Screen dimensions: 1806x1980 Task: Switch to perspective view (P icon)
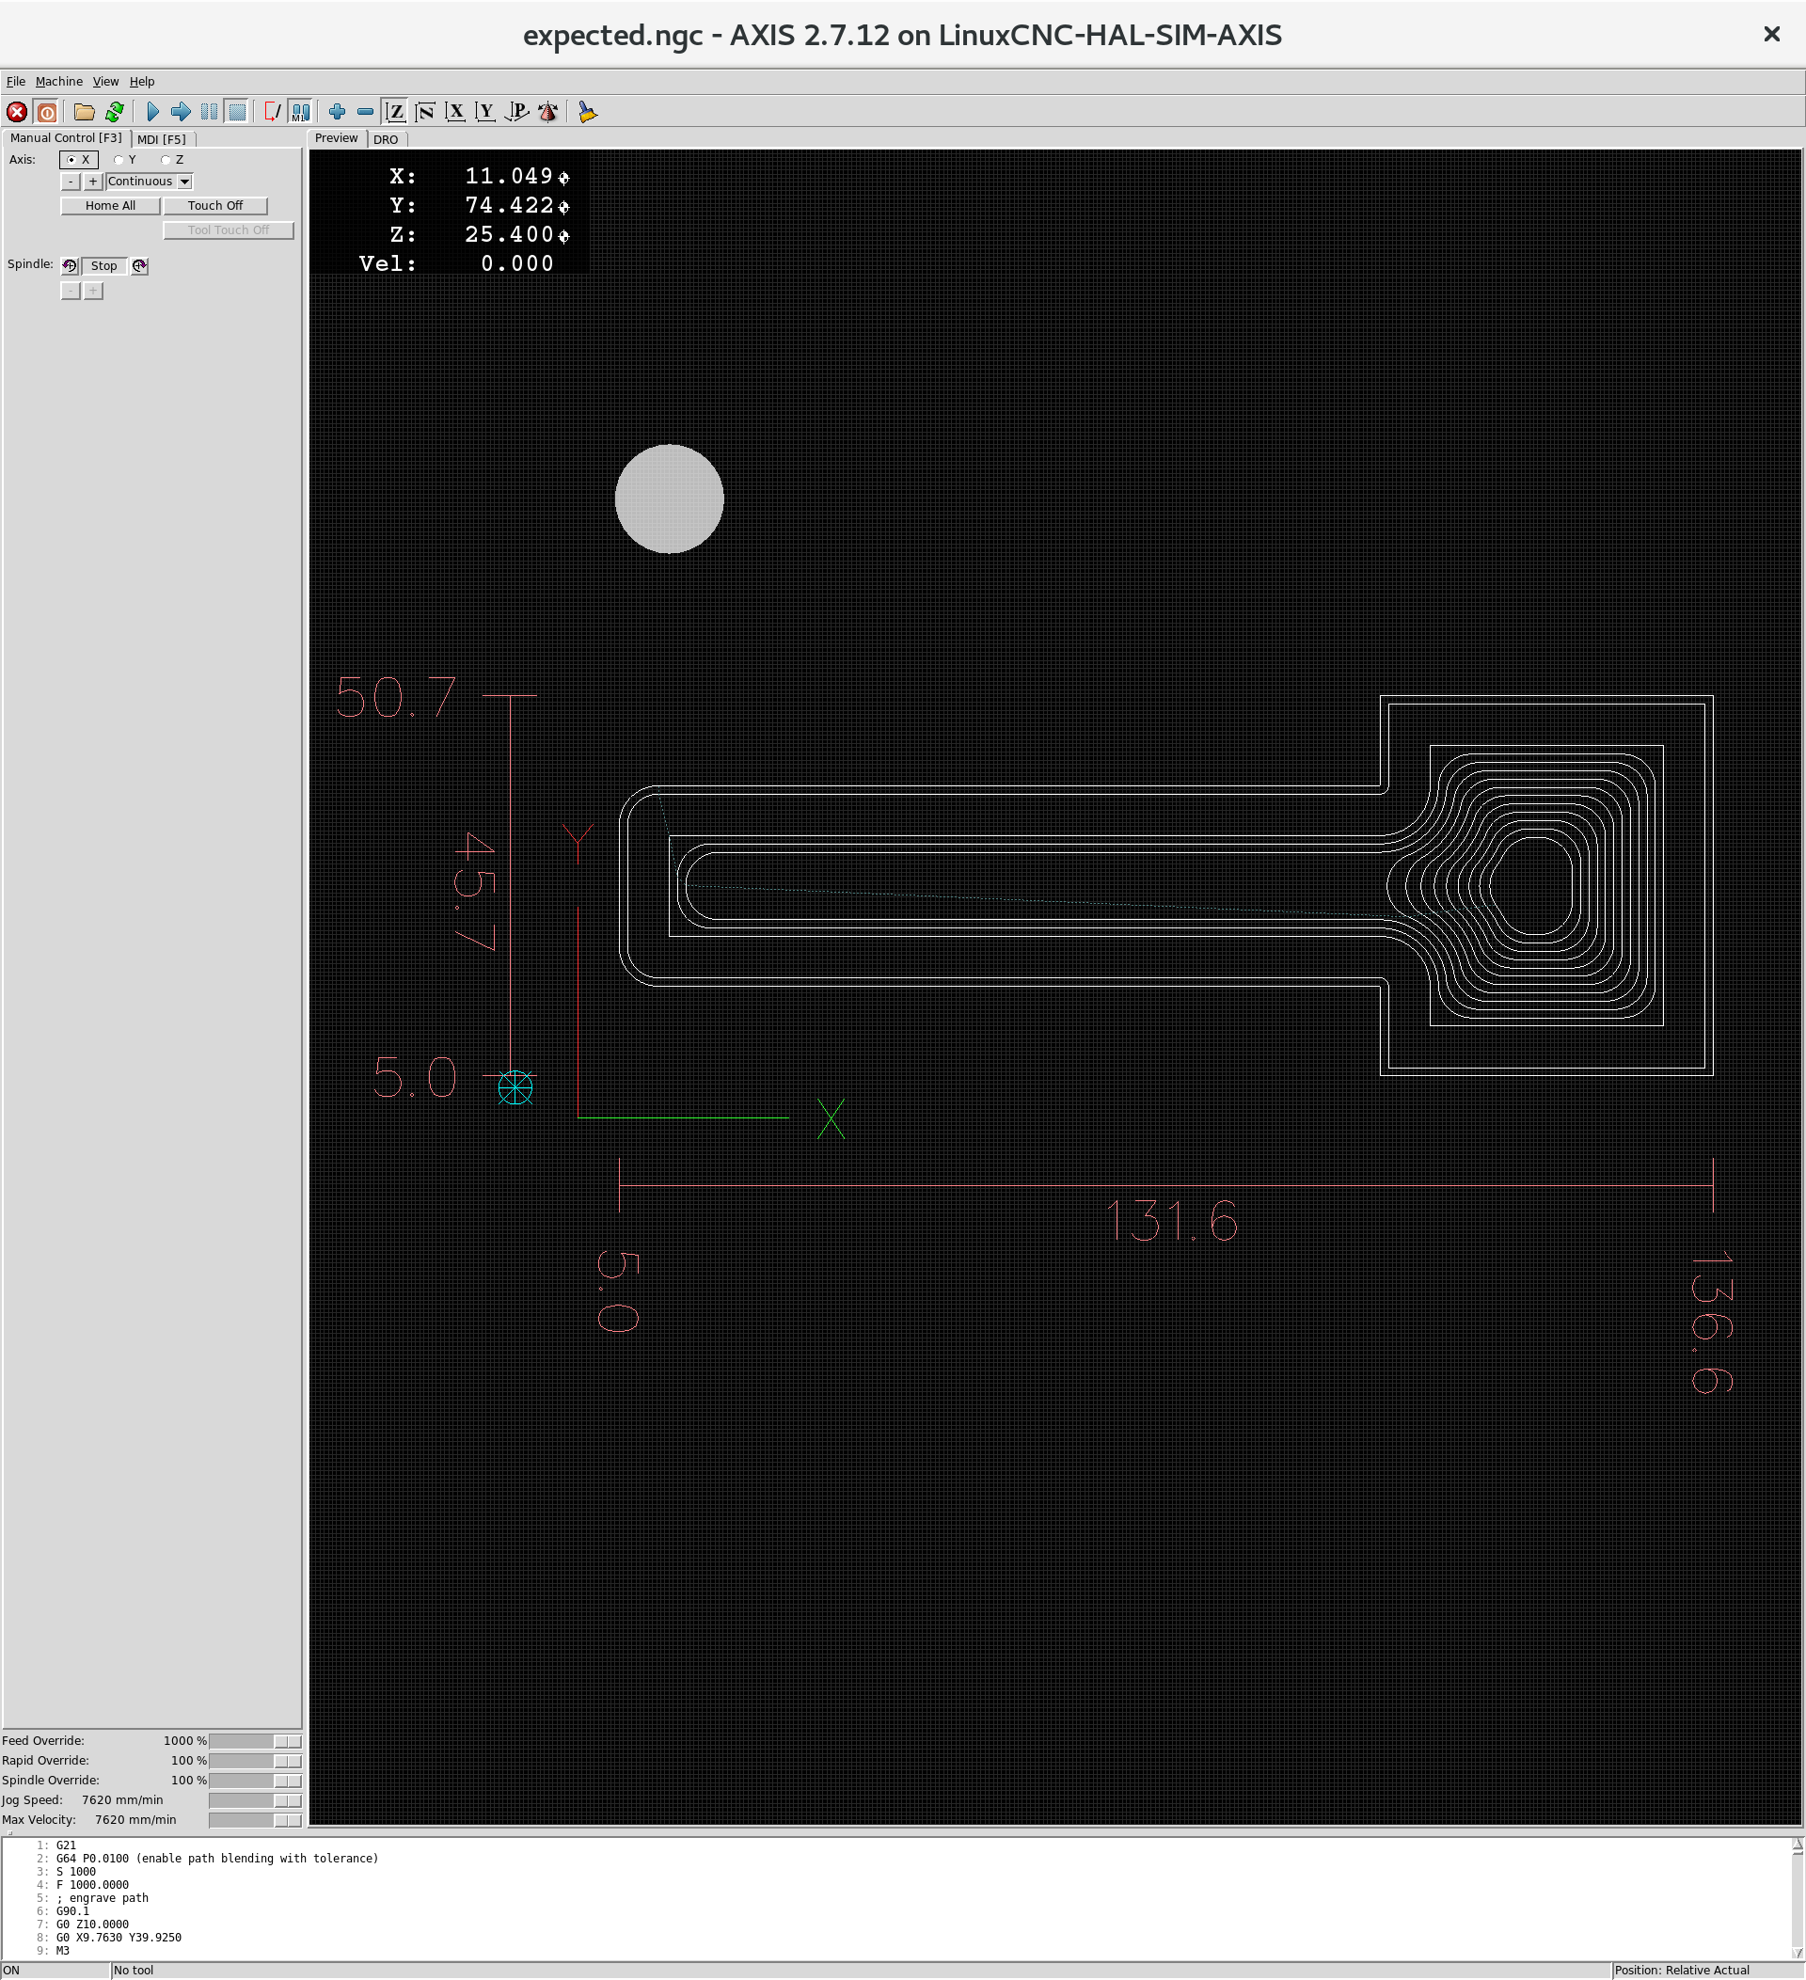coord(516,112)
